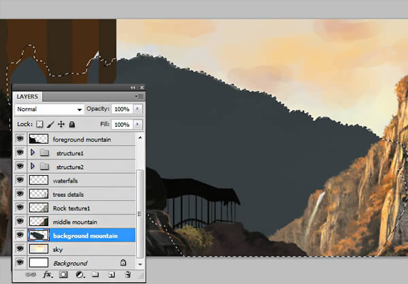Click the structure2 folder icon
Viewport: 408px width, 284px height.
coord(44,166)
